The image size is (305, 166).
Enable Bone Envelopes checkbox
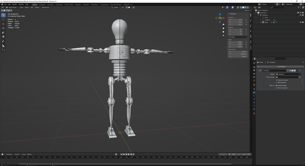(x=276, y=88)
